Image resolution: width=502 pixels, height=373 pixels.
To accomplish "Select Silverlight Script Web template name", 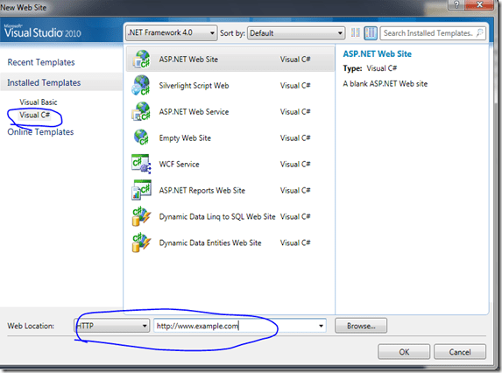I will pos(194,86).
